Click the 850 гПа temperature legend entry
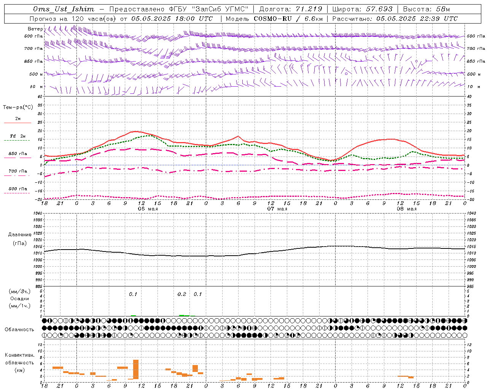This screenshot has height=389, width=487. (x=18, y=154)
